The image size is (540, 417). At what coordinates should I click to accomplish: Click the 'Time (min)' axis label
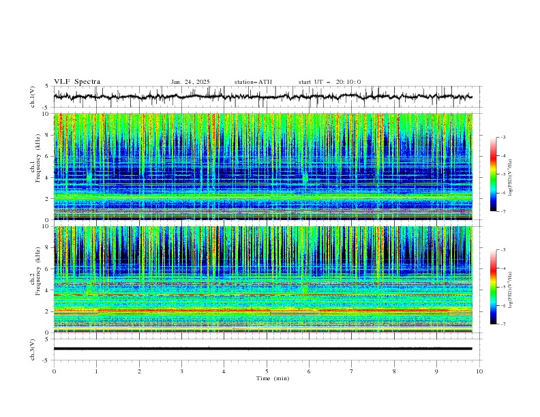(x=273, y=378)
